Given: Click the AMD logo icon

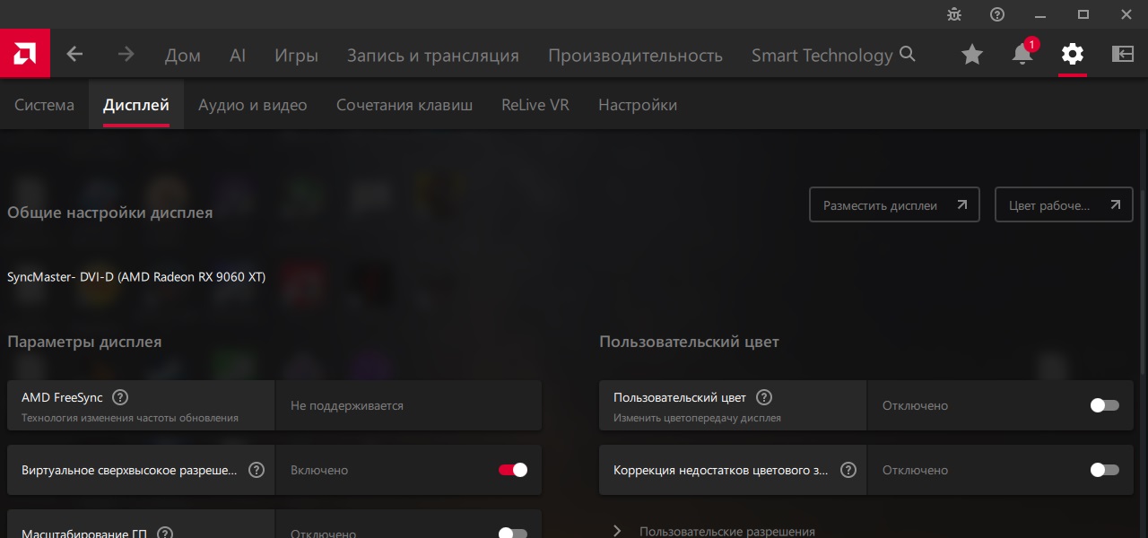Looking at the screenshot, I should [24, 55].
